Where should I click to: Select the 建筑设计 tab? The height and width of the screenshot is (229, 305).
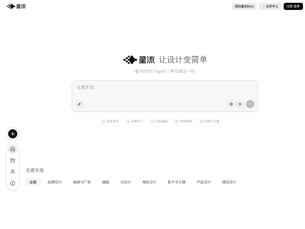click(229, 182)
